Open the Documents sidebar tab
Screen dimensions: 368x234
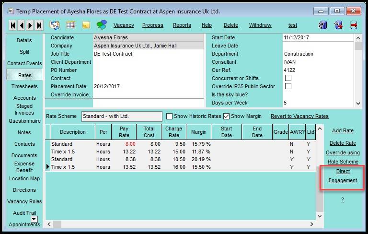(x=24, y=155)
